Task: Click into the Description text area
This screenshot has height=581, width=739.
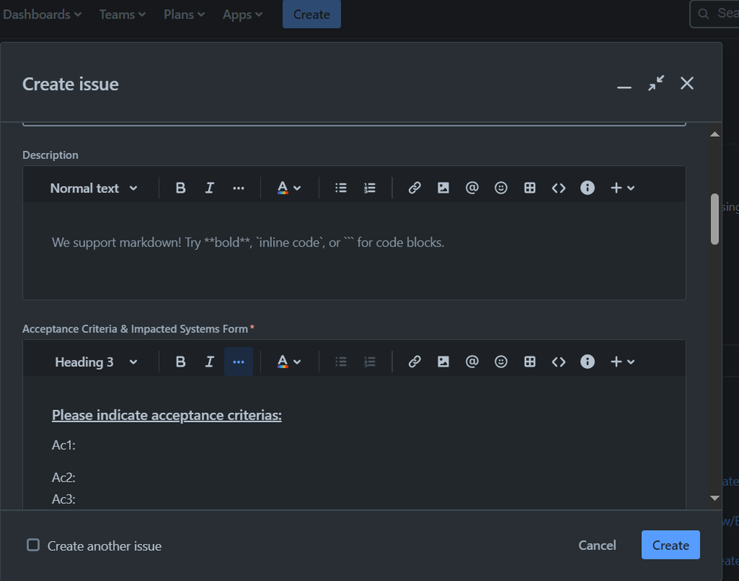Action: tap(354, 251)
